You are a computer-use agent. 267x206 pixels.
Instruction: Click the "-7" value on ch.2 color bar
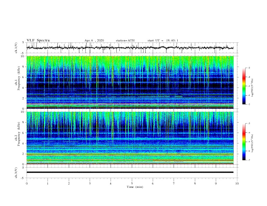point(248,160)
